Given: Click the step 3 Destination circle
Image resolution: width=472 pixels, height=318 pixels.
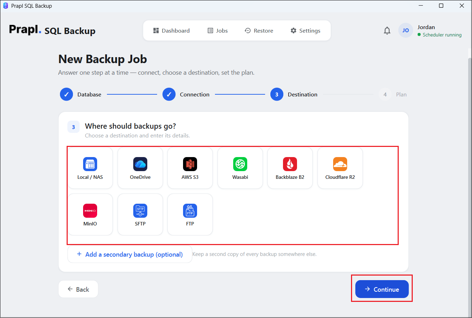Looking at the screenshot, I should [x=277, y=94].
